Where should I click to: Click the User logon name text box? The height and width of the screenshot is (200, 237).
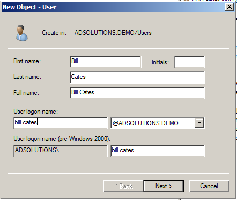pyautogui.click(x=61, y=123)
